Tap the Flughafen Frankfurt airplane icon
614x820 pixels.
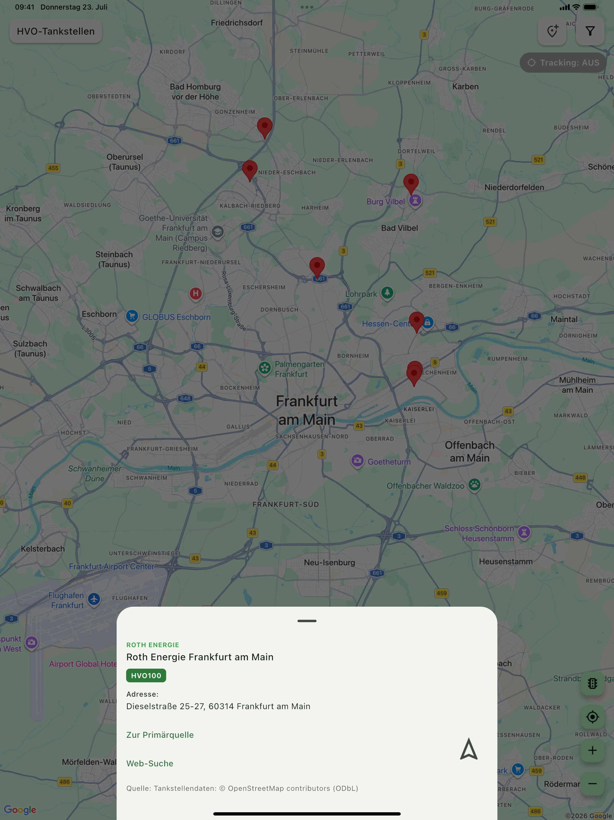(x=94, y=599)
